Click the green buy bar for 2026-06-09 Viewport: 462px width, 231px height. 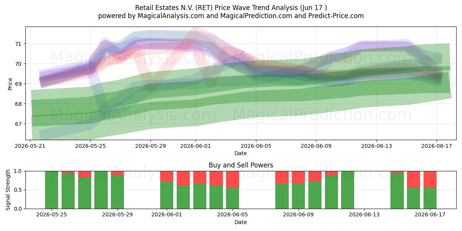pyautogui.click(x=298, y=196)
